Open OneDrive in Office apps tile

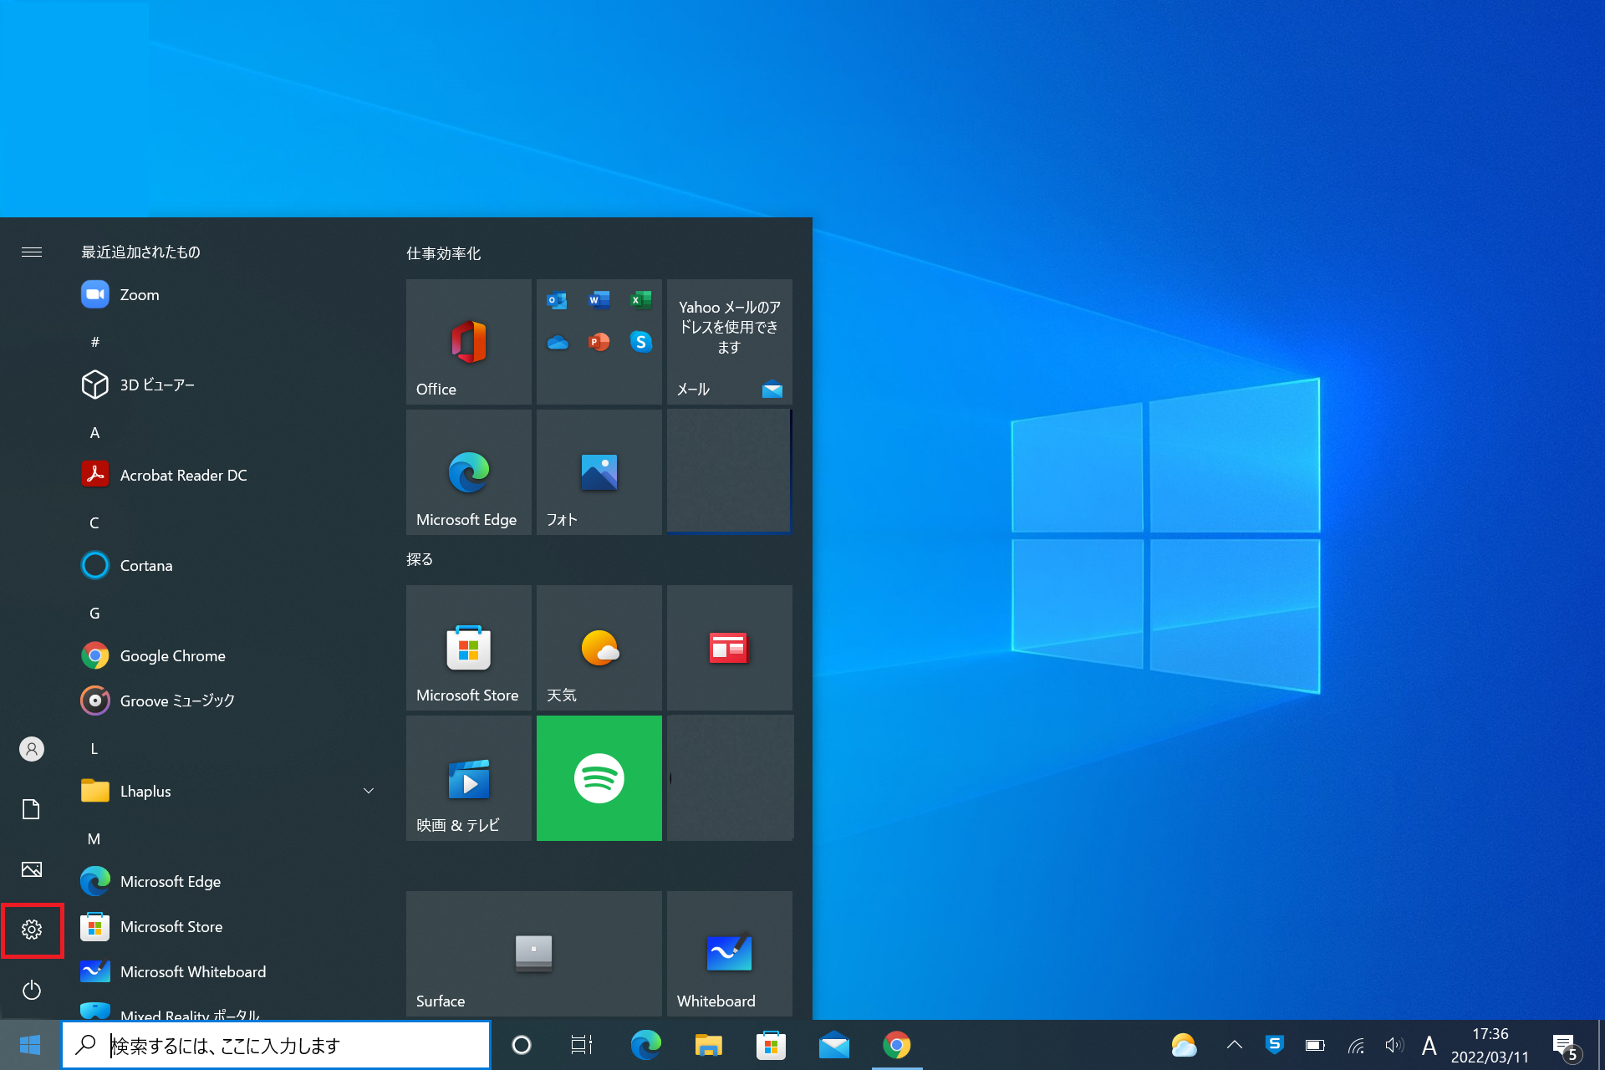coord(557,342)
